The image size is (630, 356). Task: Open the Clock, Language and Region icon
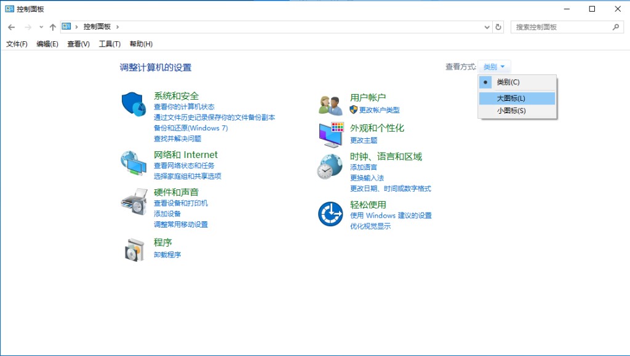pyautogui.click(x=330, y=166)
